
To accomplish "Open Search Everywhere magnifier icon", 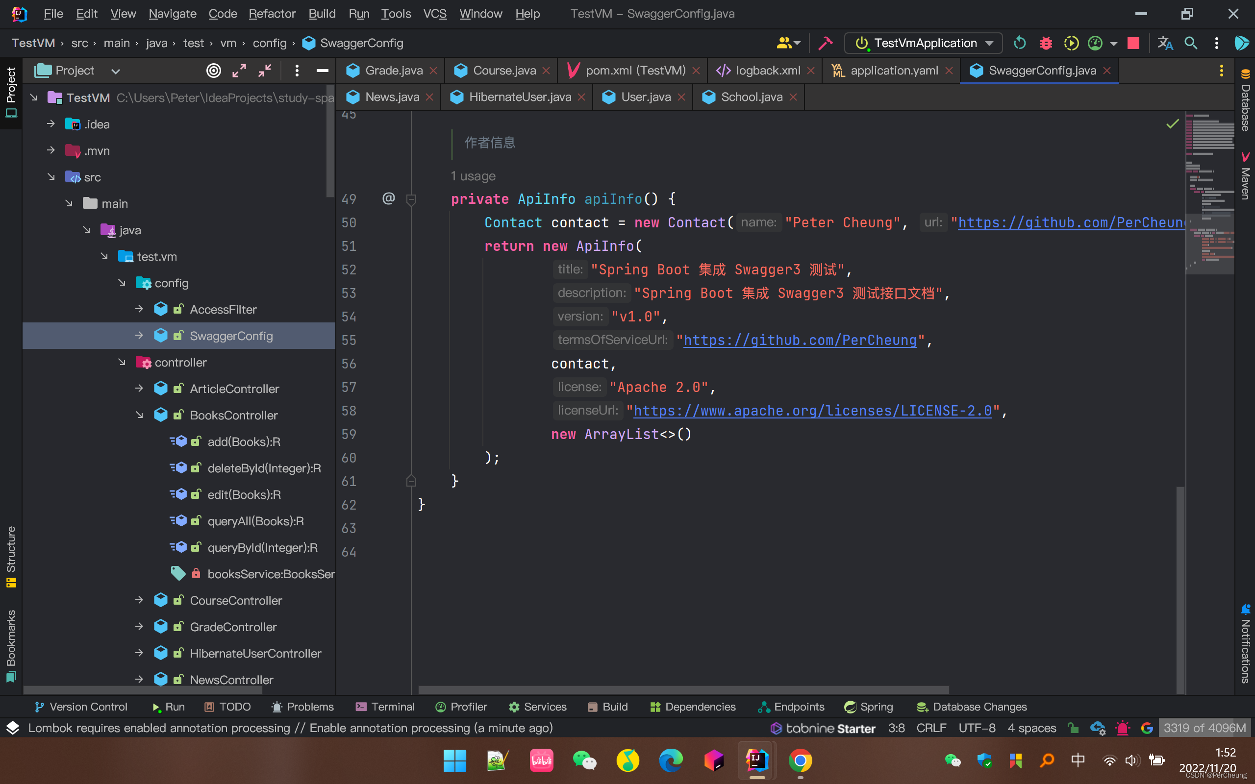I will (1191, 43).
